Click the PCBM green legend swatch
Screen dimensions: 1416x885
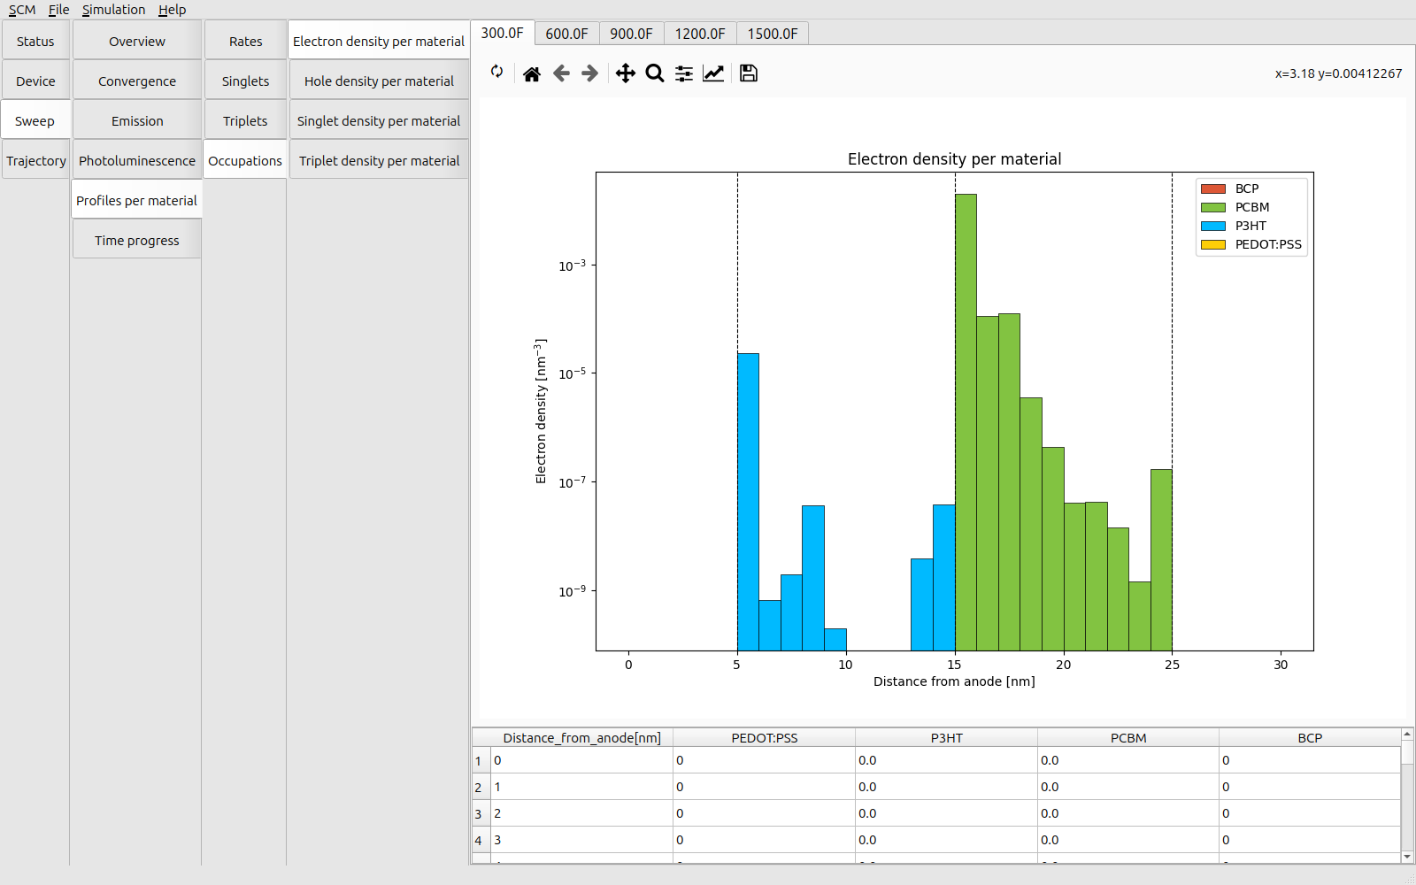(1212, 207)
